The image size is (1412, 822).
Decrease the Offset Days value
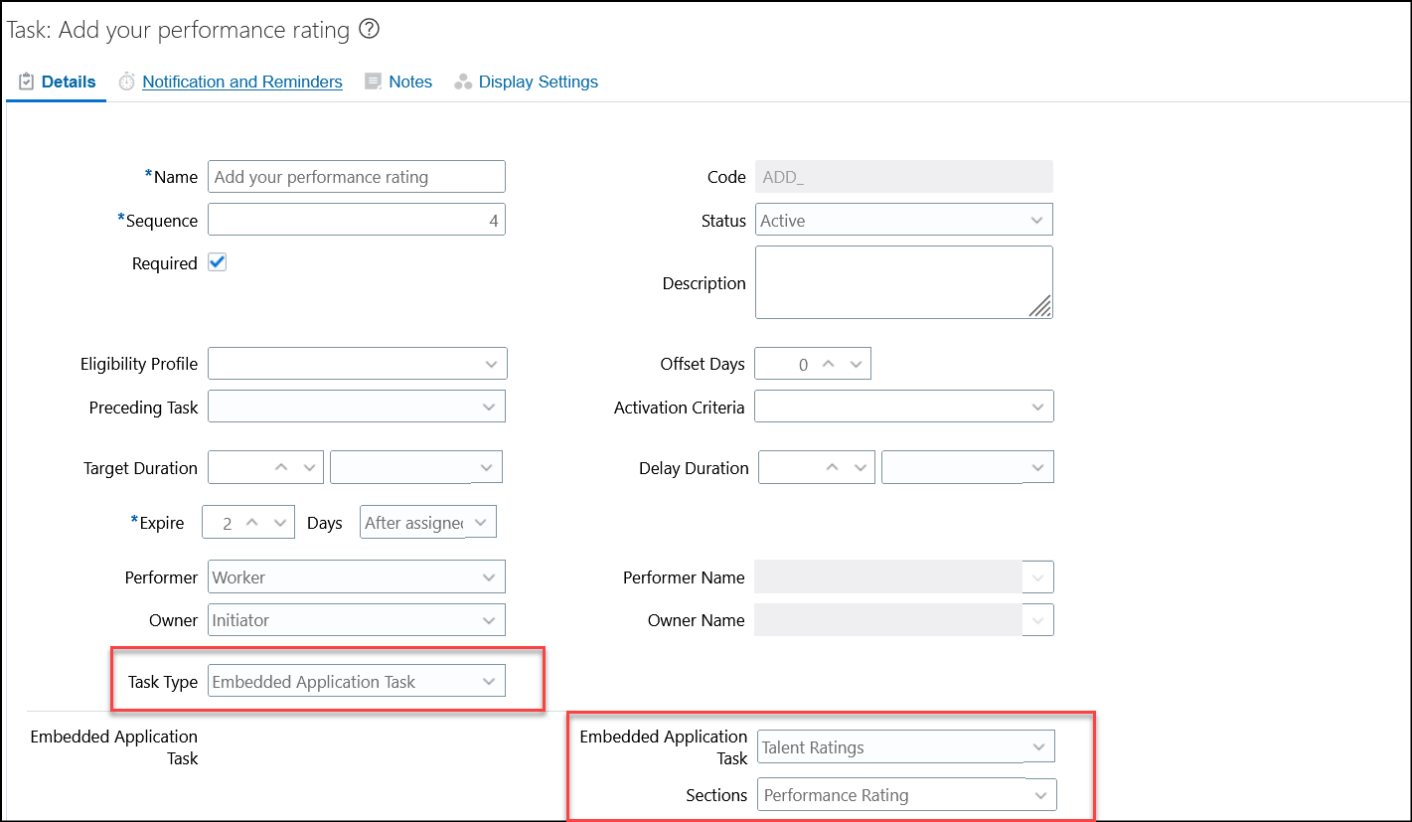[856, 364]
